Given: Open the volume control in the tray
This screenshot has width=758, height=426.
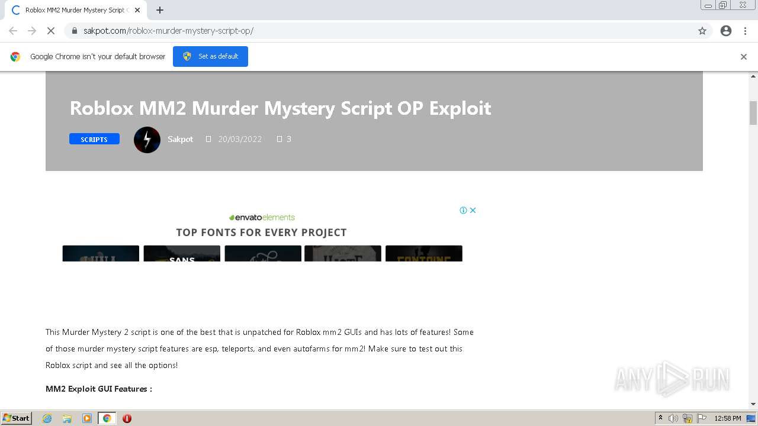Looking at the screenshot, I should (673, 418).
